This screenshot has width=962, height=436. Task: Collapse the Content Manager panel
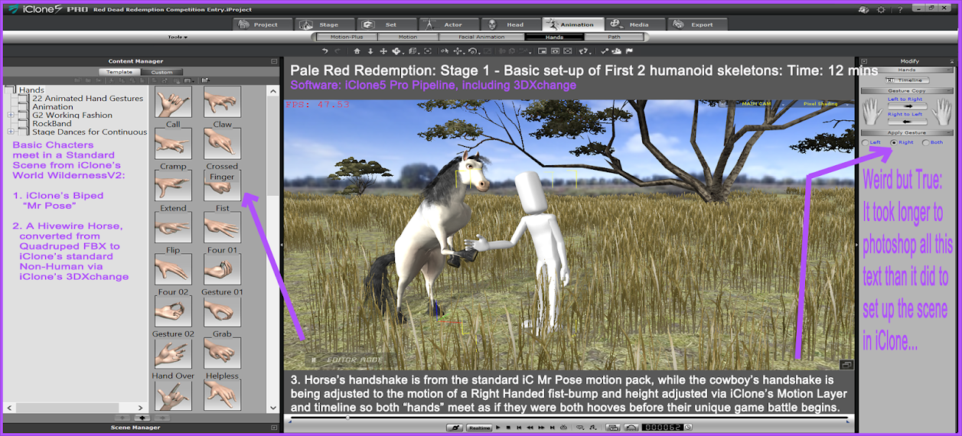click(274, 61)
